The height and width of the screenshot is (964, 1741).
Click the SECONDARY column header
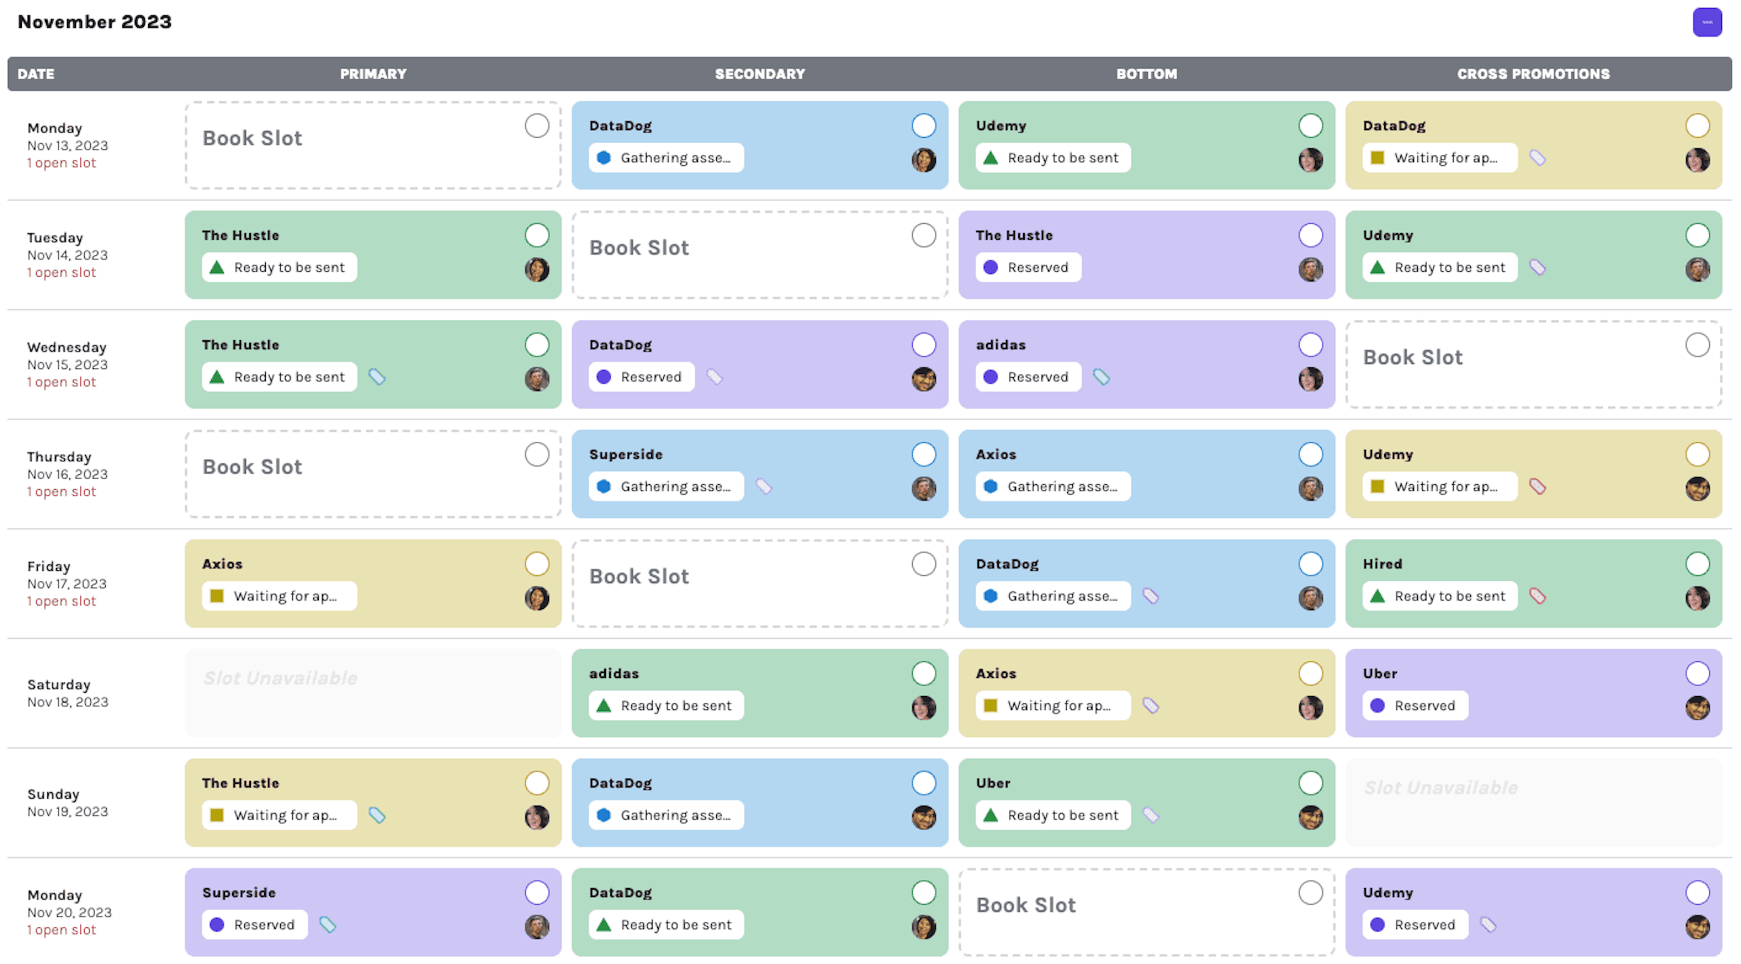click(760, 73)
